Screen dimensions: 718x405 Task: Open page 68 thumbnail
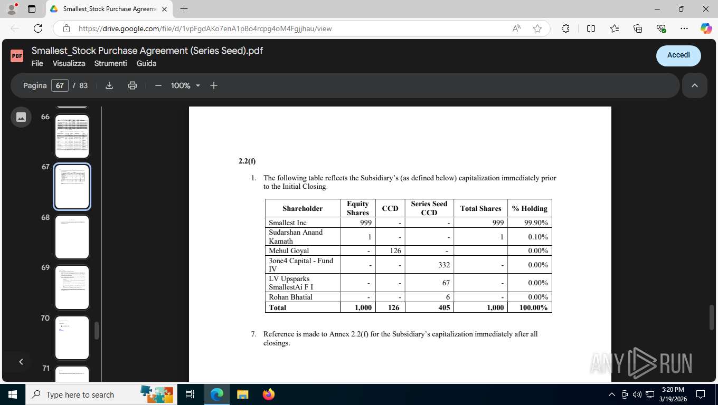coord(72,237)
